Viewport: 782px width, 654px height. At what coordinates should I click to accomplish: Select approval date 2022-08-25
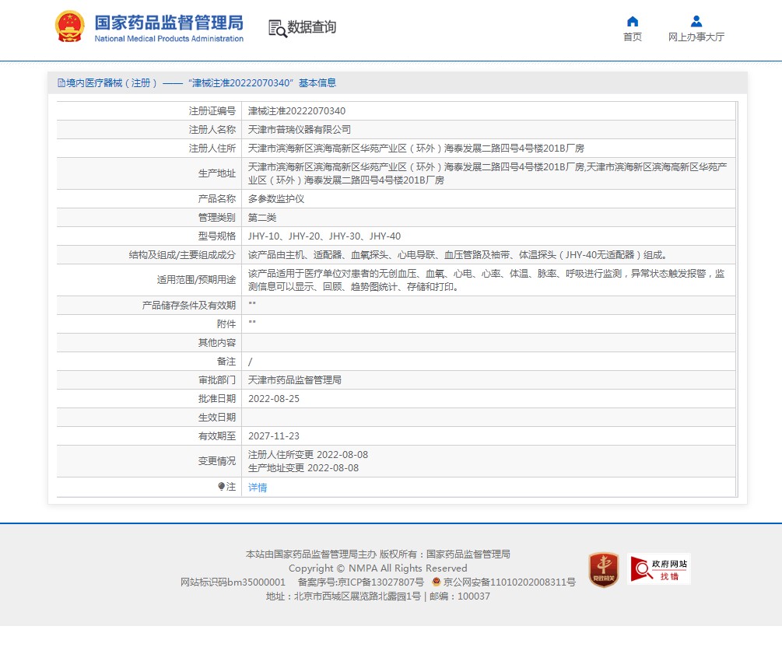pos(274,399)
